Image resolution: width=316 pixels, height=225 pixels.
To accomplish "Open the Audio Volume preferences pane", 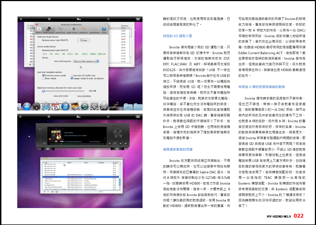I will click(x=73, y=30).
